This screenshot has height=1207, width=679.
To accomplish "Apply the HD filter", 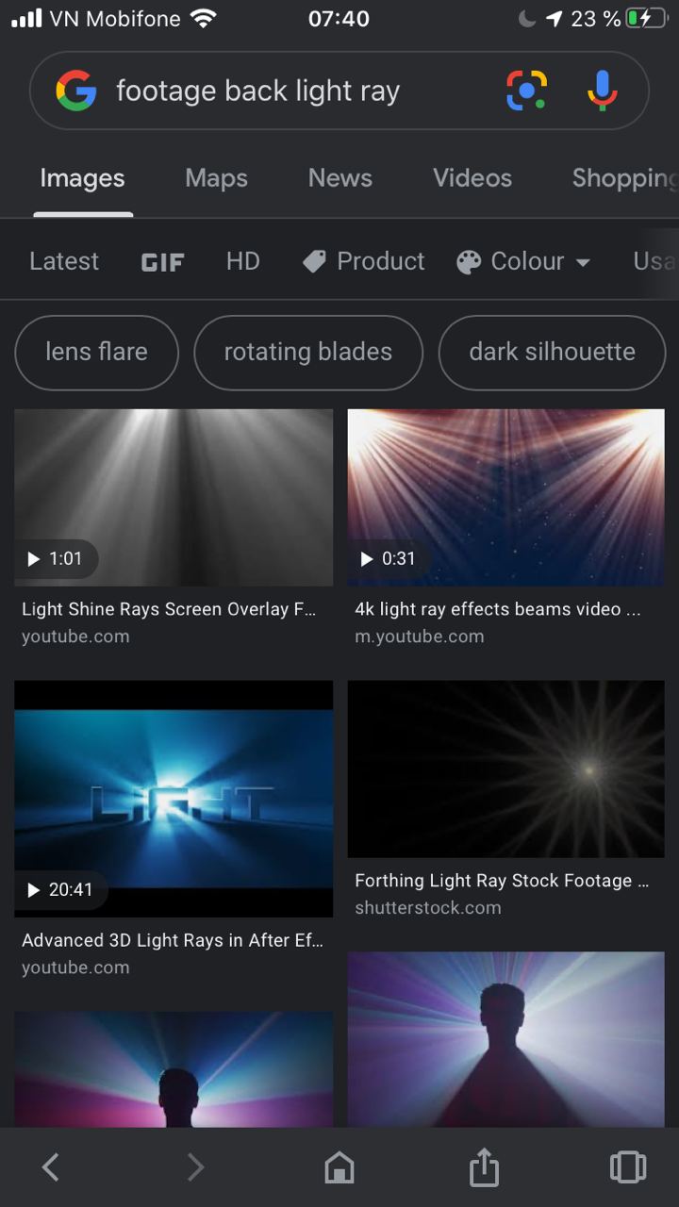I will (243, 261).
